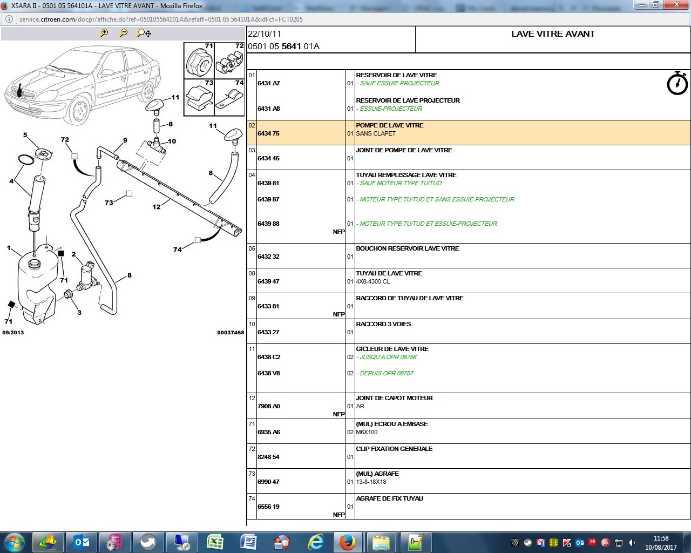The width and height of the screenshot is (691, 553).
Task: Select part number 6434 45
Action: click(268, 158)
